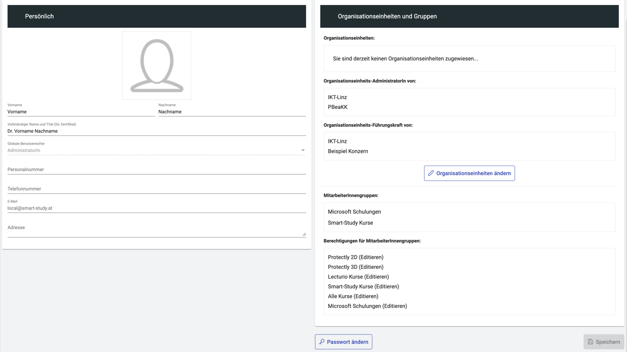Click into the Personalnummer field
Image resolution: width=627 pixels, height=352 pixels.
click(x=156, y=170)
